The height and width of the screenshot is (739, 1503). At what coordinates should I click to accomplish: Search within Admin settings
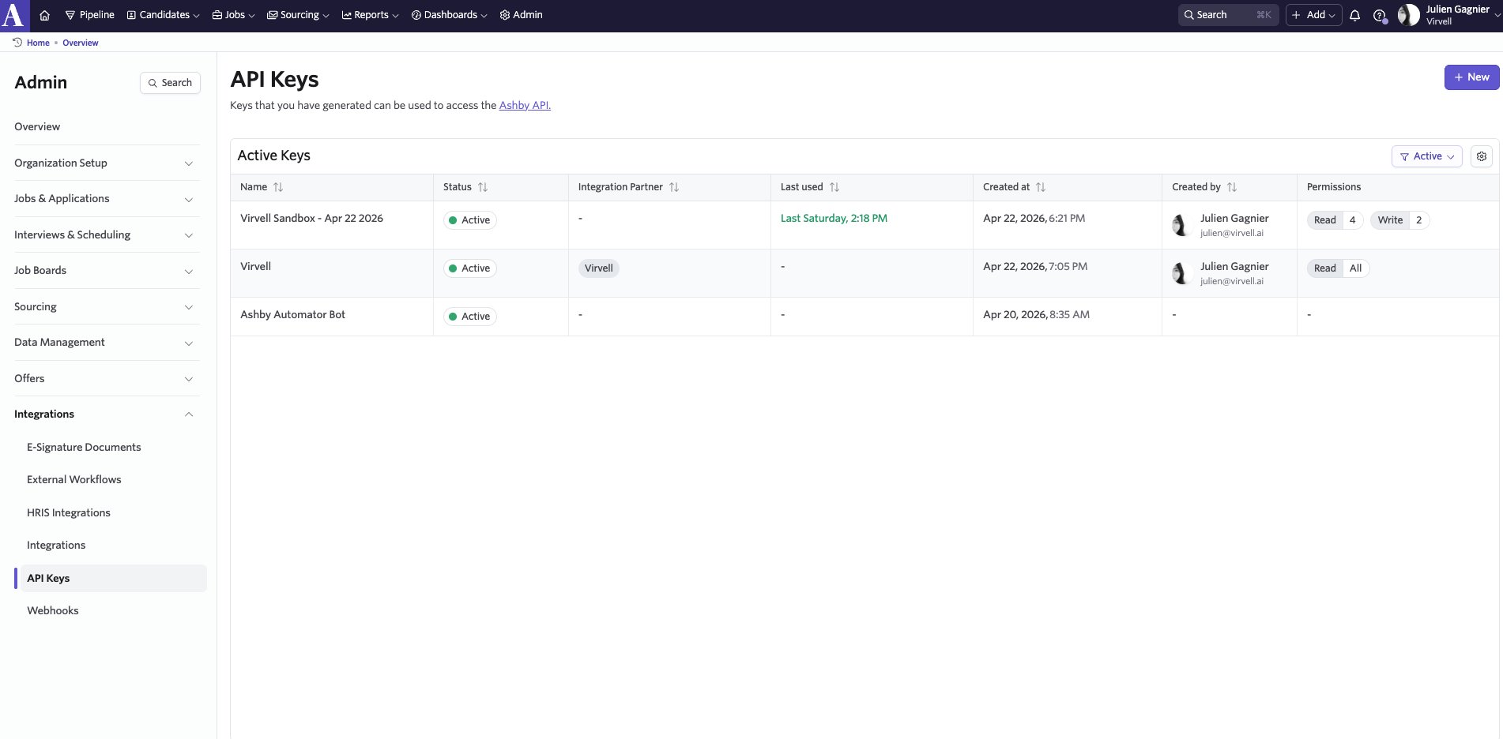pos(170,83)
